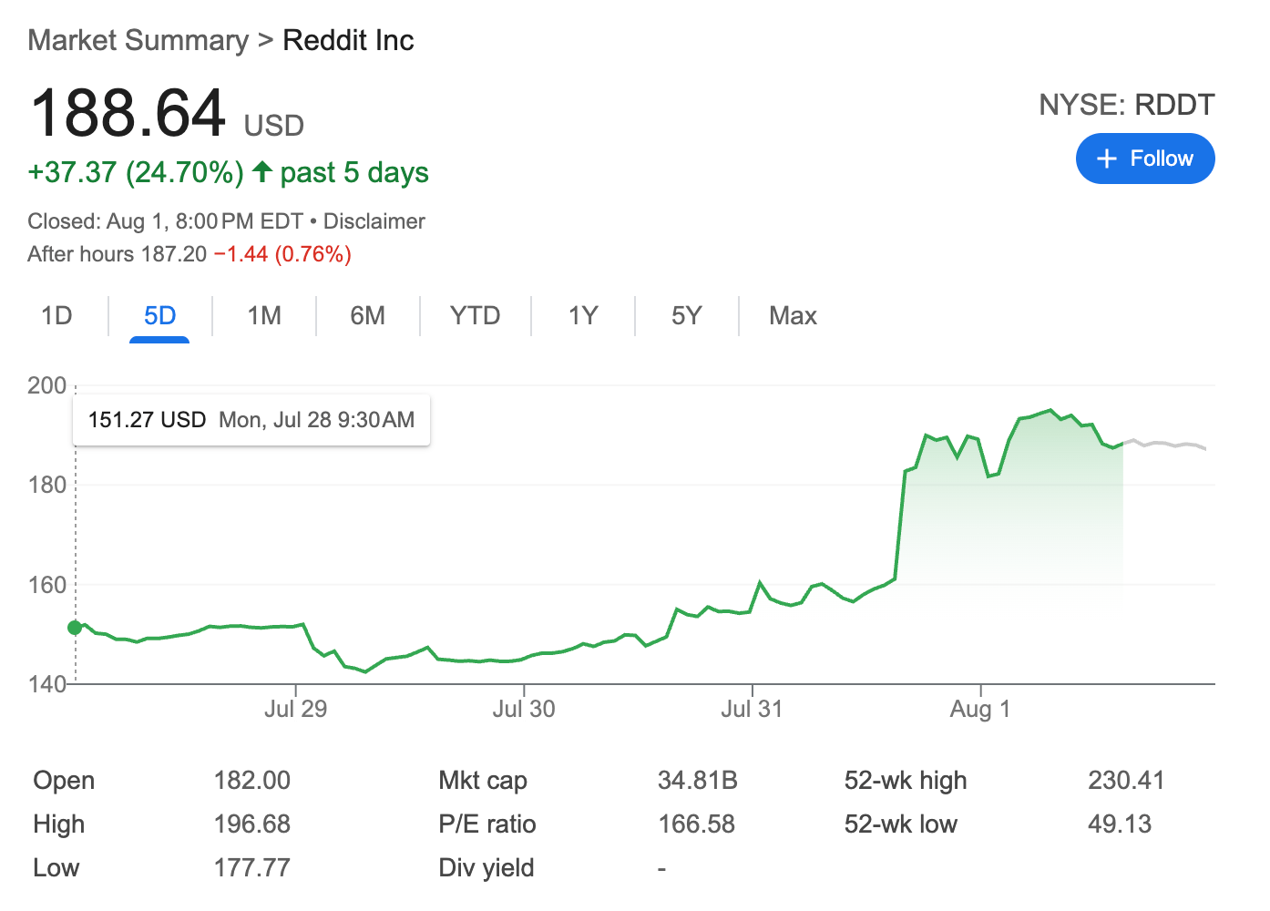Click the price tooltip showing 151.27 USD
The height and width of the screenshot is (911, 1270).
point(251,420)
